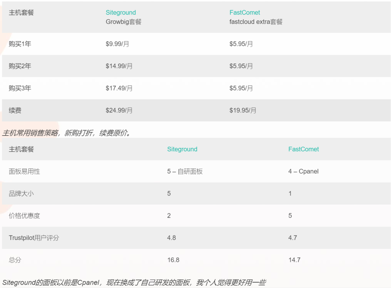Click the 续费 row label
The image size is (391, 288).
(15, 110)
